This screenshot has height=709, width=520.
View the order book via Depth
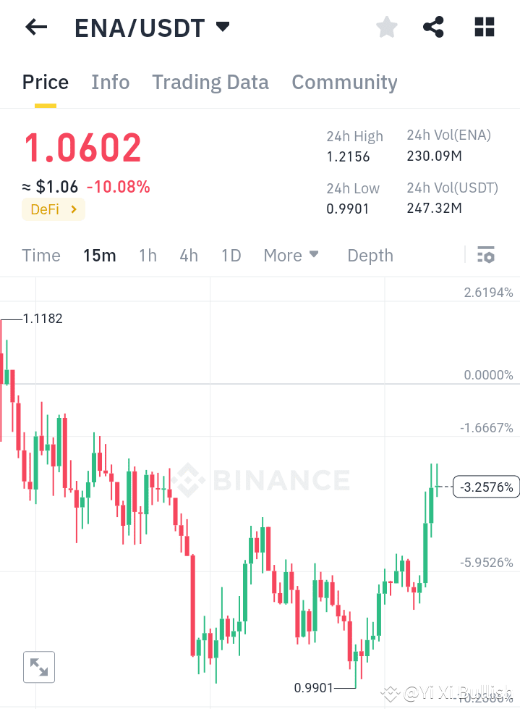370,255
